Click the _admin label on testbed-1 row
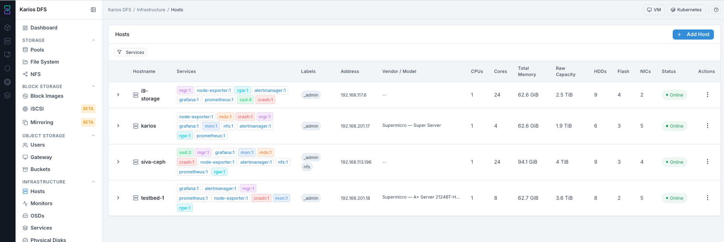724x242 pixels. (x=311, y=198)
